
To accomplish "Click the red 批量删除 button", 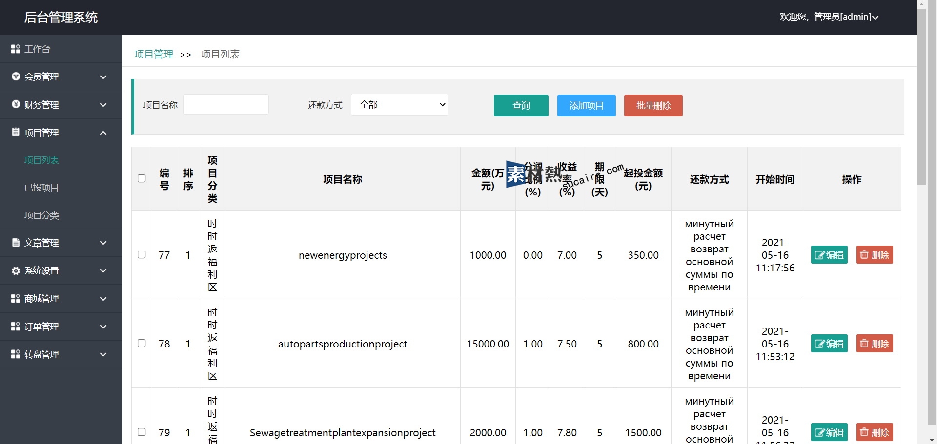I will 653,105.
